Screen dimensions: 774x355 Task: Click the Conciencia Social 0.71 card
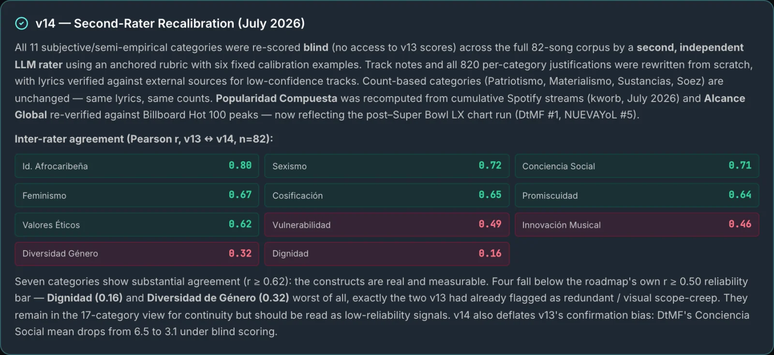pos(637,166)
